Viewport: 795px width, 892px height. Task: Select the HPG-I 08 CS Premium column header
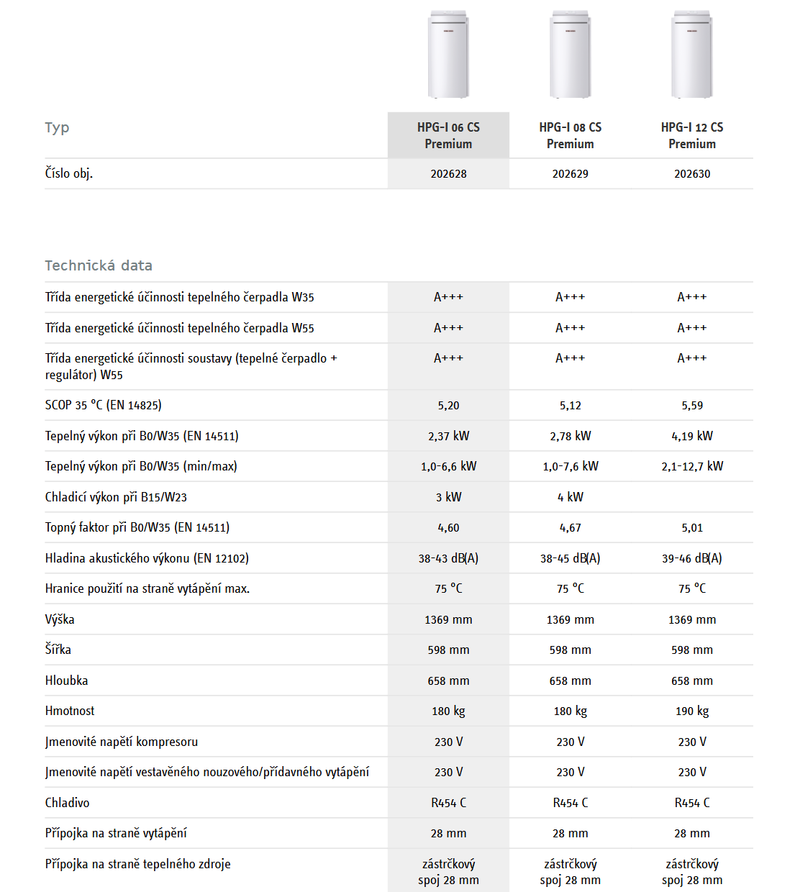tap(570, 135)
